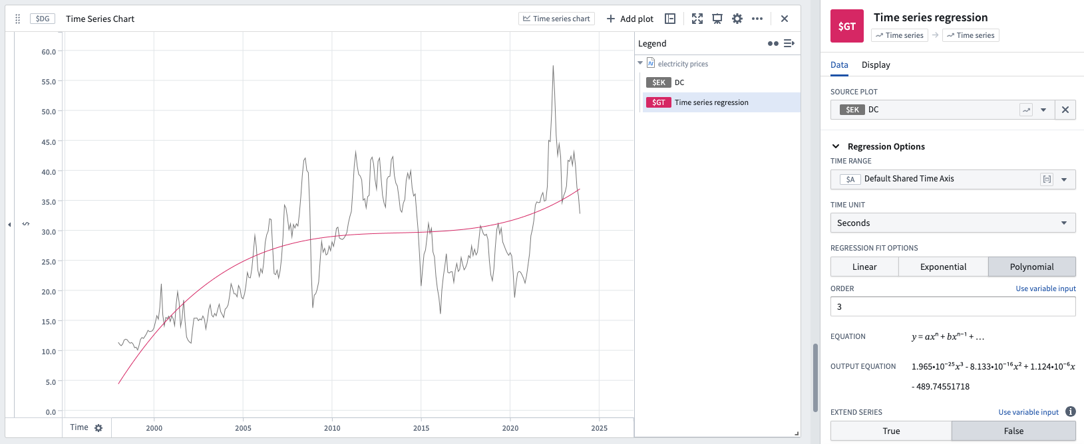Open the Default Shared Time Axis dropdown
This screenshot has width=1084, height=444.
(x=953, y=179)
